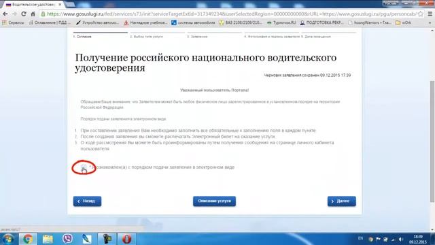Open the blue feather app in taskbar
The width and height of the screenshot is (435, 245).
[x=87, y=239]
